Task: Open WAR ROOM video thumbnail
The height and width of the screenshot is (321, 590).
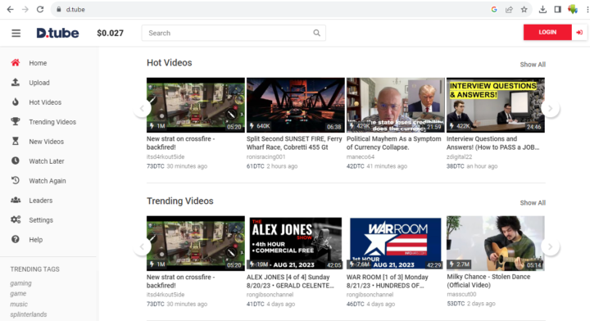Action: click(x=396, y=243)
